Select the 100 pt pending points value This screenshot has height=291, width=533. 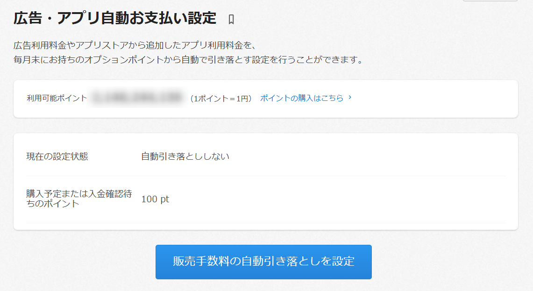tap(155, 199)
